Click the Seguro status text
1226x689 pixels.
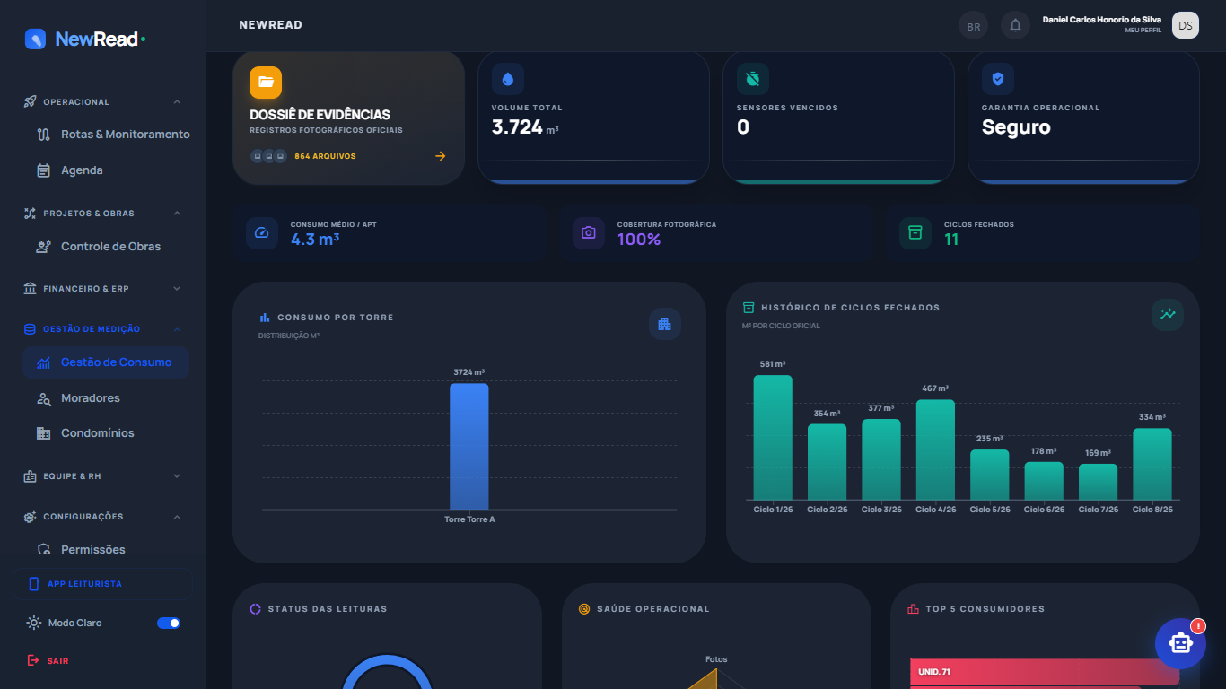[x=1016, y=127]
